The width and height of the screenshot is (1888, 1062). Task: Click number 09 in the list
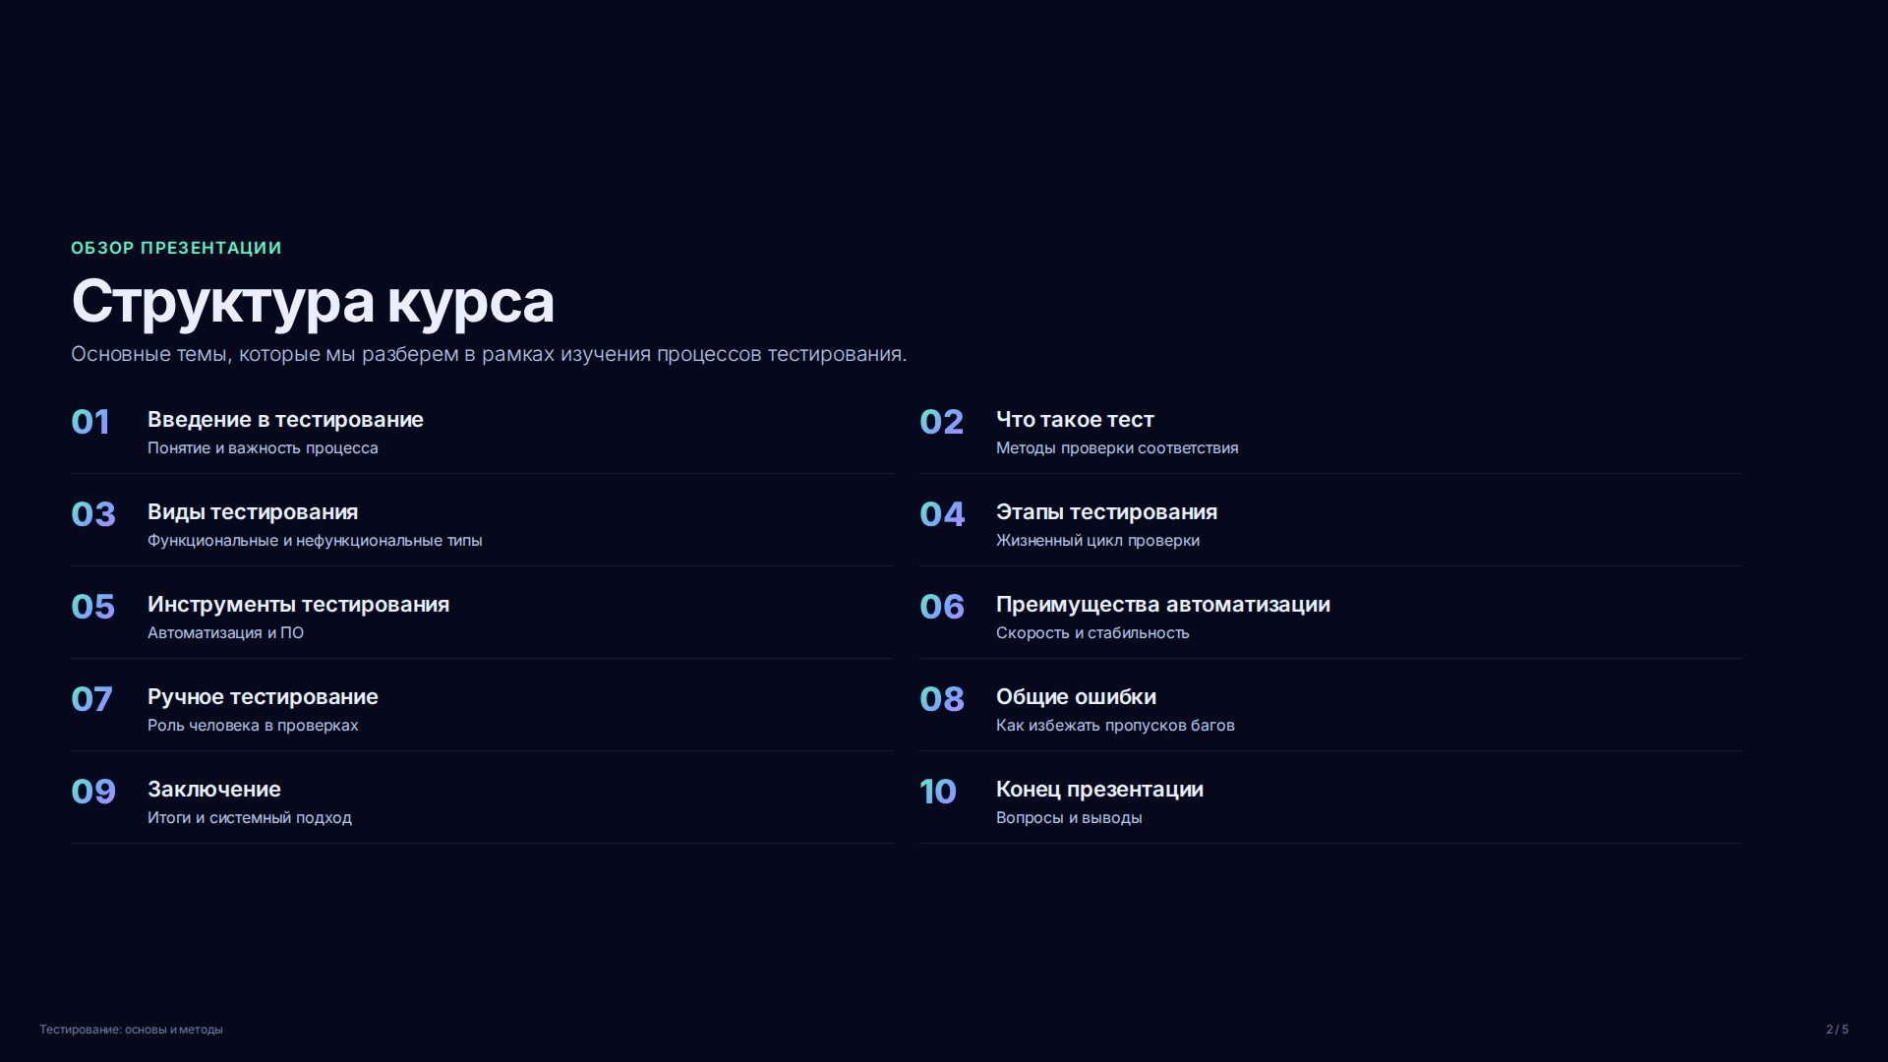pos(93,792)
